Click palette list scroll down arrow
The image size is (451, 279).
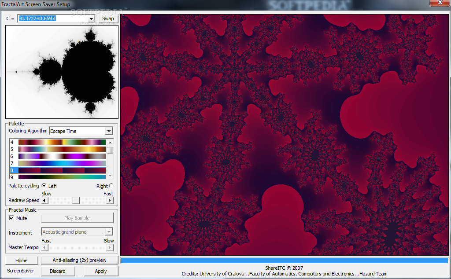coord(110,175)
